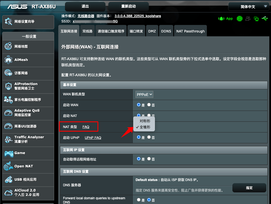This screenshot has width=271, height=204.
Task: Click the 基本设置 section header
Action: (x=164, y=85)
